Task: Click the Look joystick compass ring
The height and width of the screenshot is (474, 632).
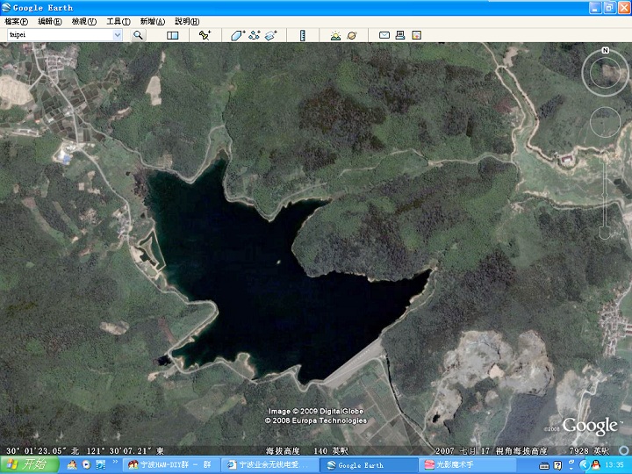Action: coord(605,73)
